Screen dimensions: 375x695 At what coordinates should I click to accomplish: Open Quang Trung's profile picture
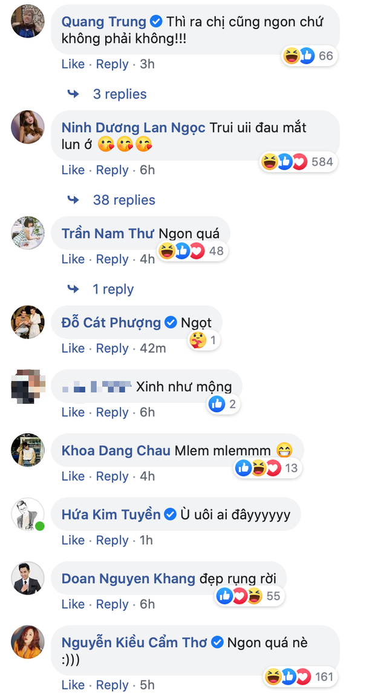point(27,21)
